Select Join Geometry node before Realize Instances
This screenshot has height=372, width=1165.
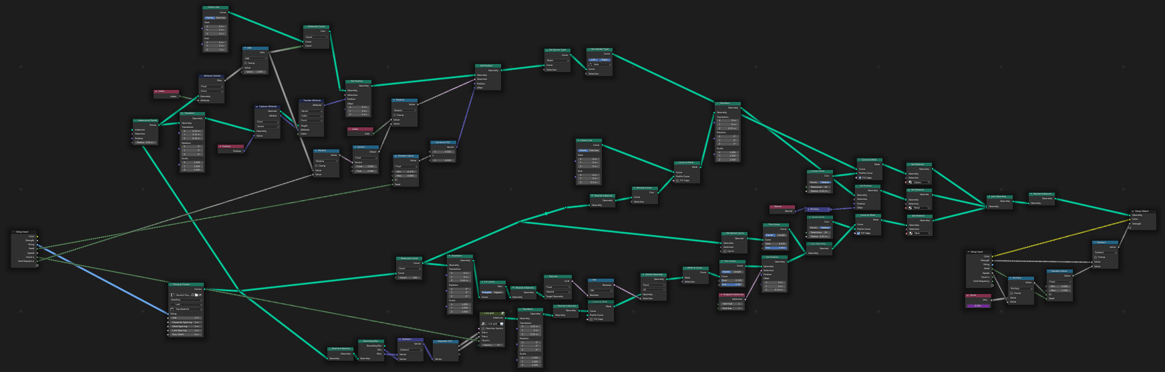tap(999, 197)
